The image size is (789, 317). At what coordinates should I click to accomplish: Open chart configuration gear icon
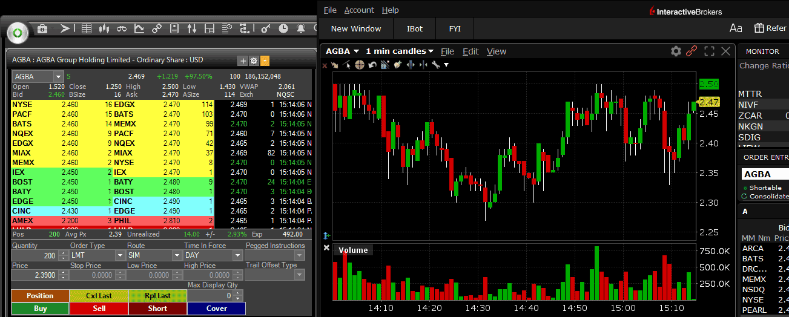click(676, 51)
